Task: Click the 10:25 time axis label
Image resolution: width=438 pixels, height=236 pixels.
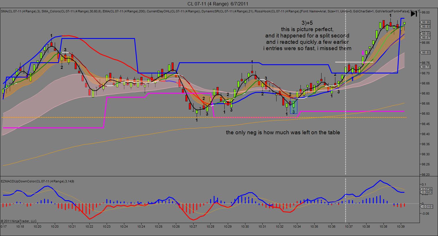Action: click(159, 226)
